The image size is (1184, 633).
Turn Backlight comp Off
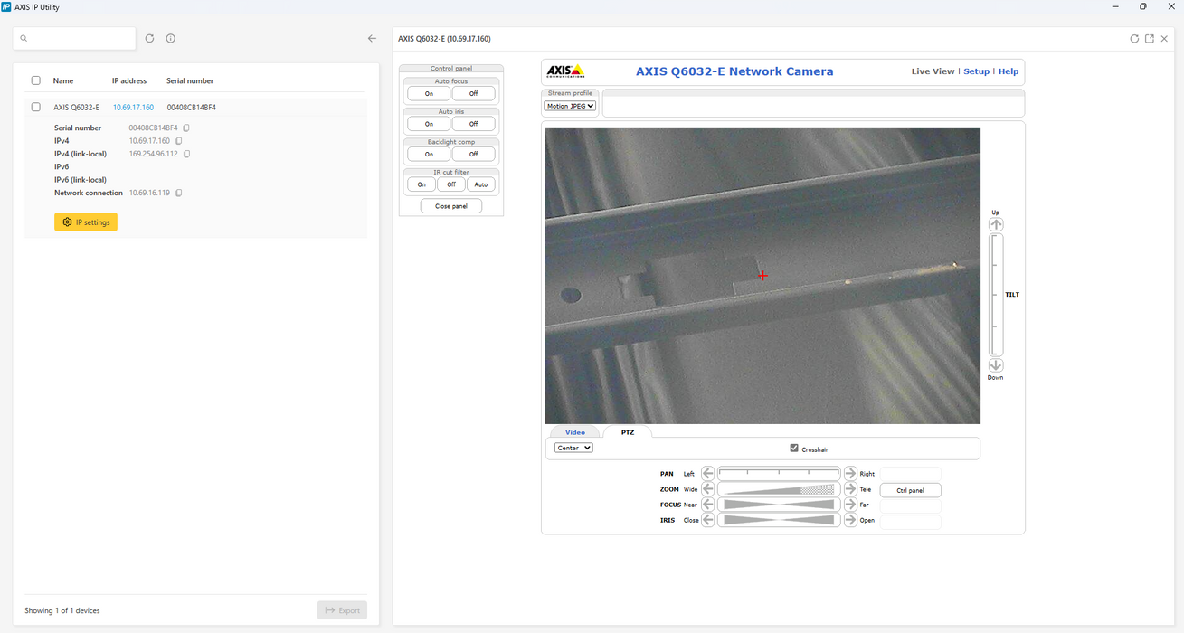click(x=473, y=154)
